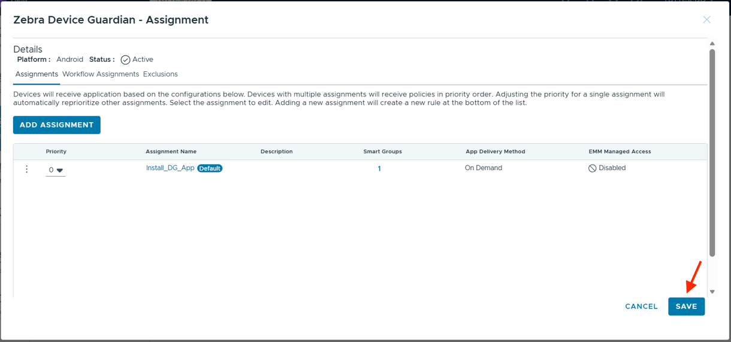This screenshot has width=731, height=342.
Task: Click the Disabled text in EMM column
Action: coord(612,168)
